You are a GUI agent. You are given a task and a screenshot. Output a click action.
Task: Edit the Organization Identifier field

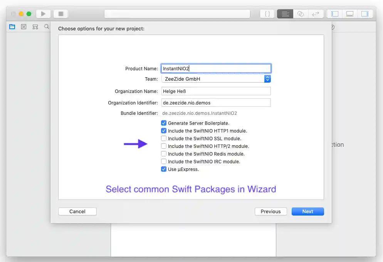point(216,103)
